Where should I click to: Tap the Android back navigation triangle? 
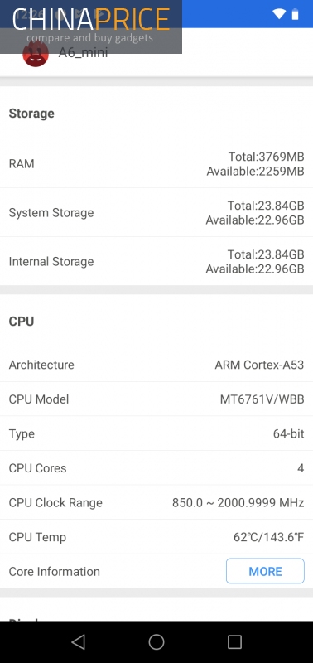[78, 641]
